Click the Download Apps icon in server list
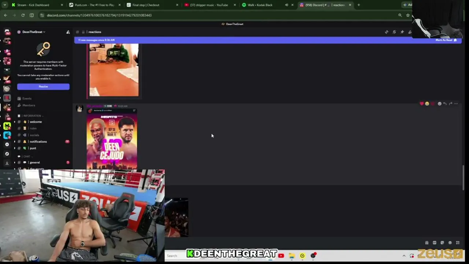 click(x=7, y=163)
